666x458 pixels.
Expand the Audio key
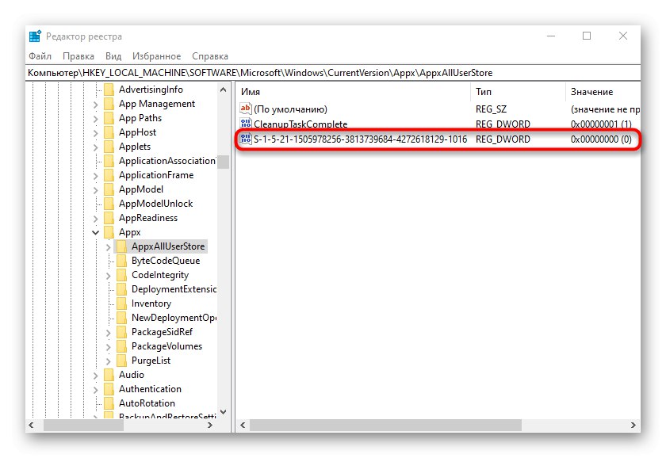click(x=96, y=376)
